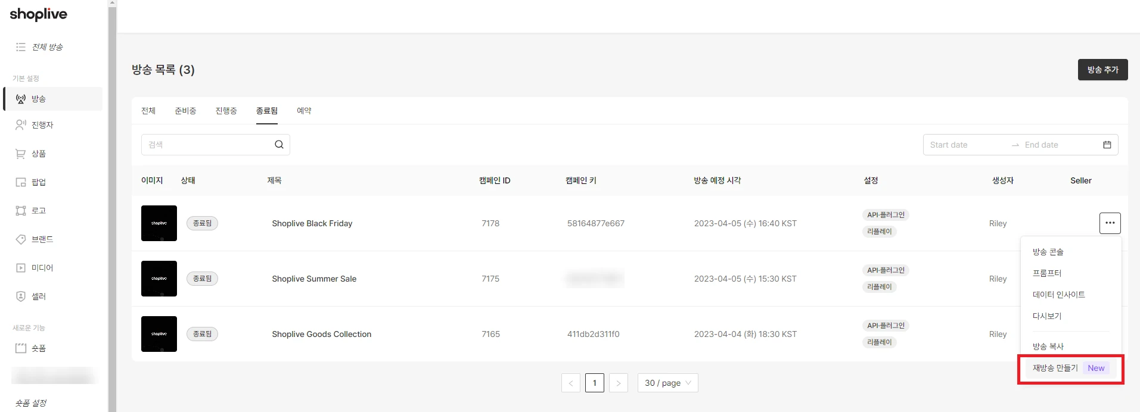Click the 방송 예정 시각 column header

click(717, 180)
